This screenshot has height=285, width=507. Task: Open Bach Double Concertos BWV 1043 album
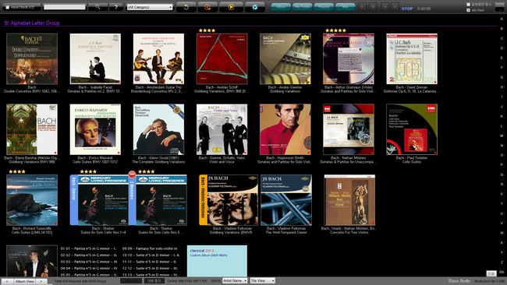tap(32, 58)
